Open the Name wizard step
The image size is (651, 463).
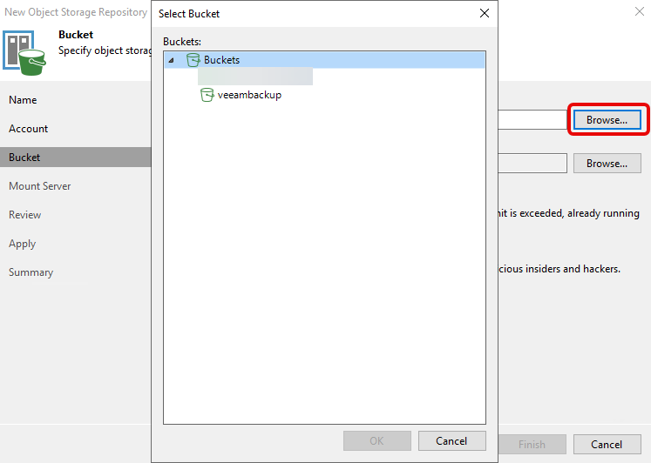(x=23, y=100)
